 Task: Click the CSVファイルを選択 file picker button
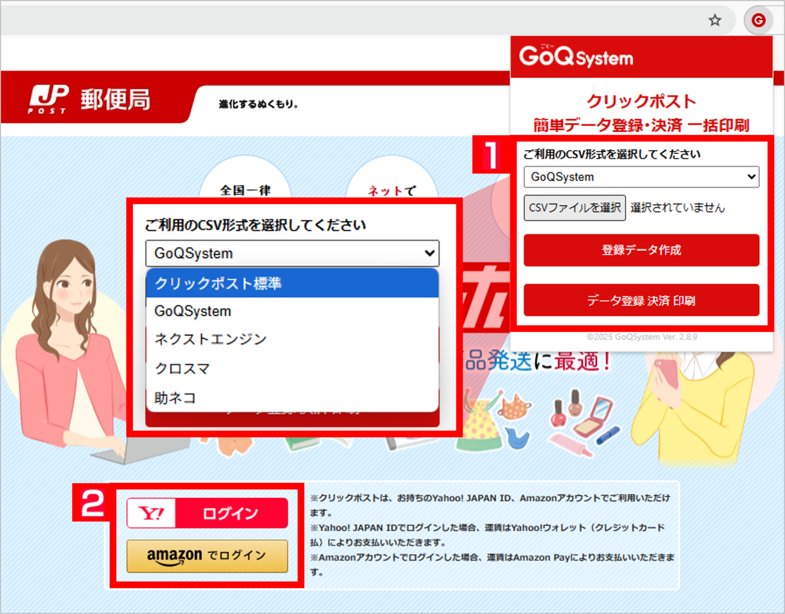pyautogui.click(x=575, y=208)
